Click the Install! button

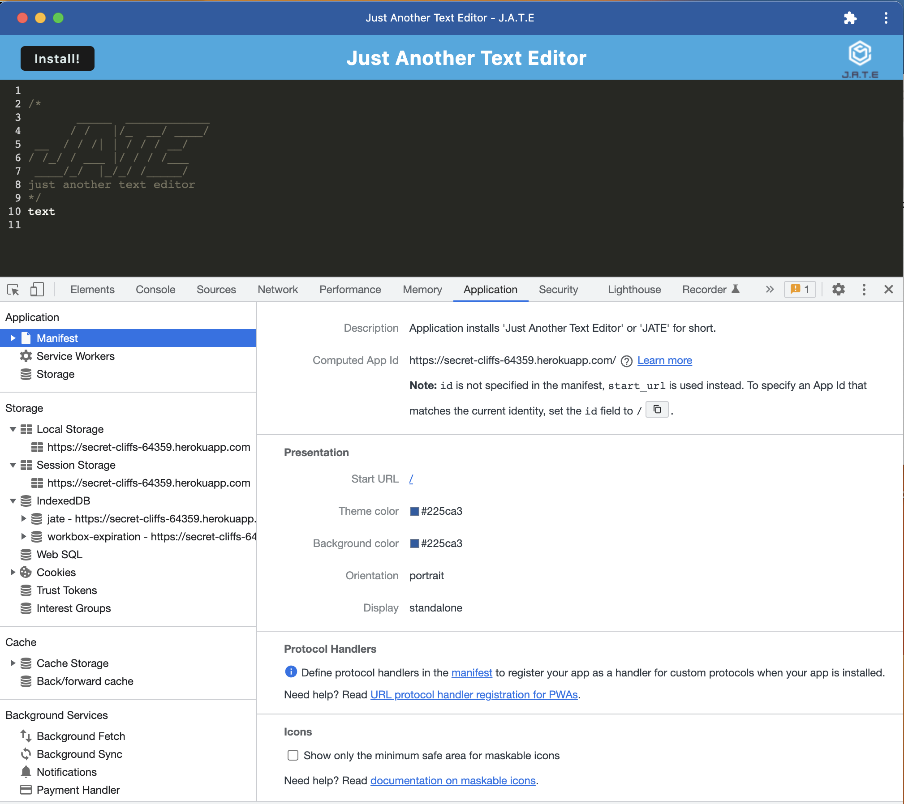57,58
